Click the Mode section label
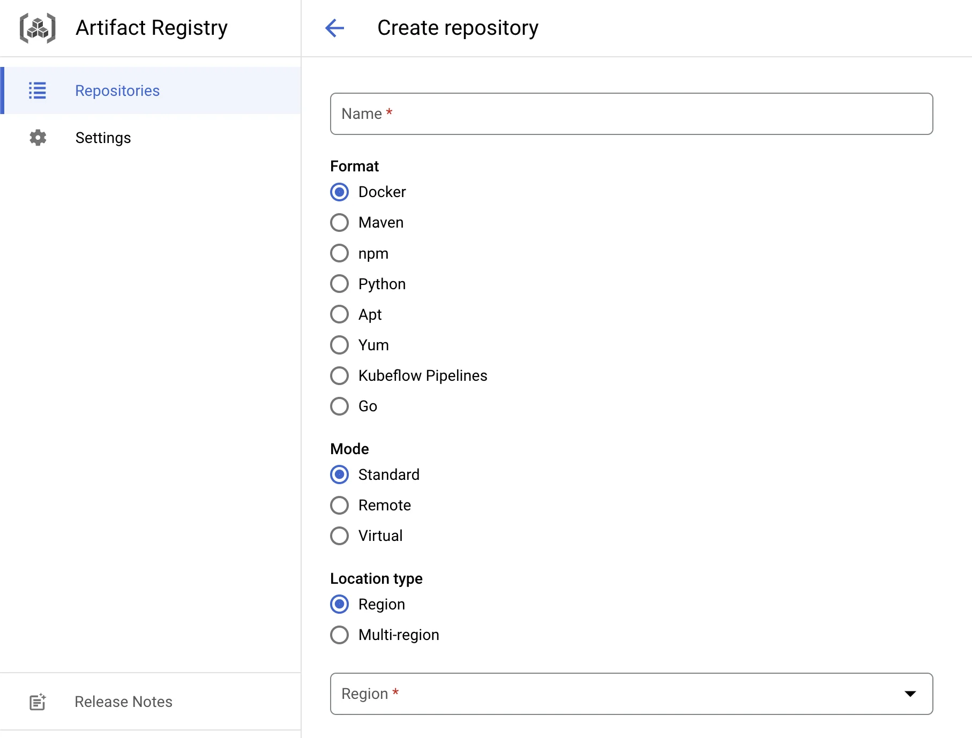972x738 pixels. [349, 449]
